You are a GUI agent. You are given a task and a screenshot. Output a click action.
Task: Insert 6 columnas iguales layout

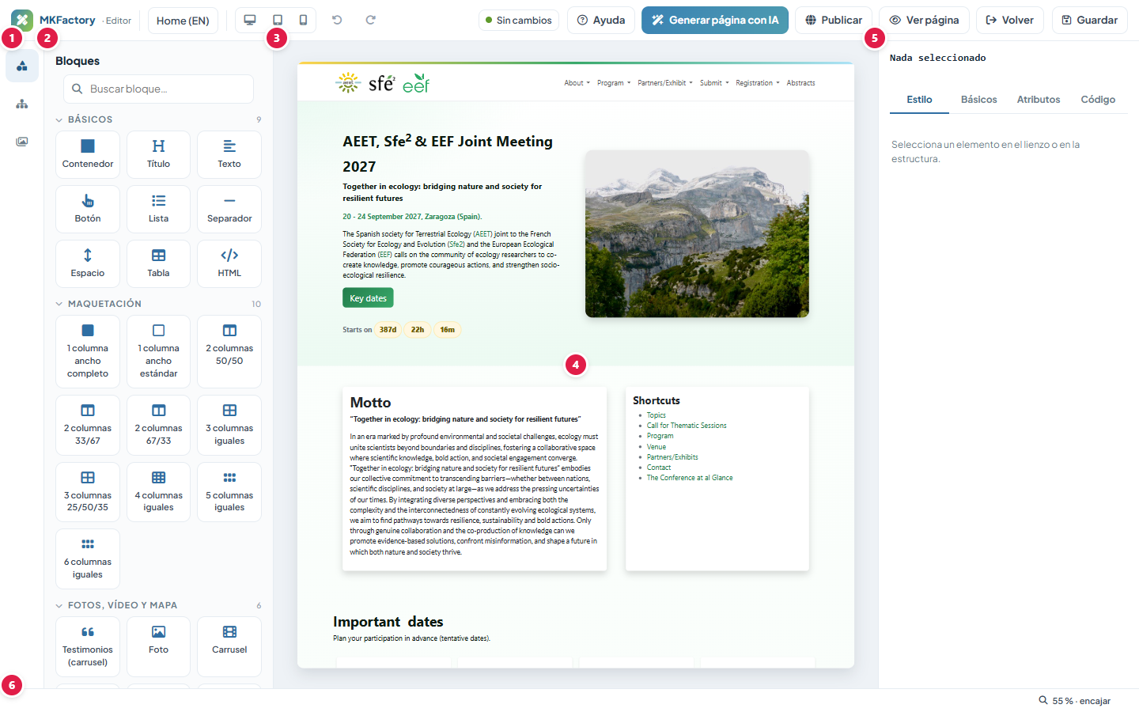[88, 559]
